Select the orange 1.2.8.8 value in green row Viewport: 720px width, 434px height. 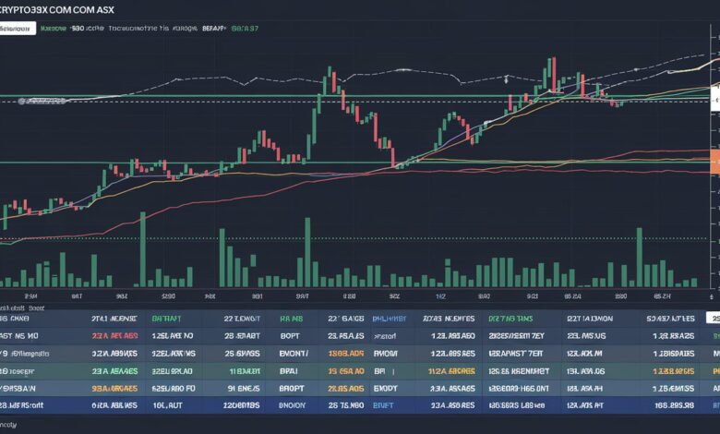(x=674, y=371)
